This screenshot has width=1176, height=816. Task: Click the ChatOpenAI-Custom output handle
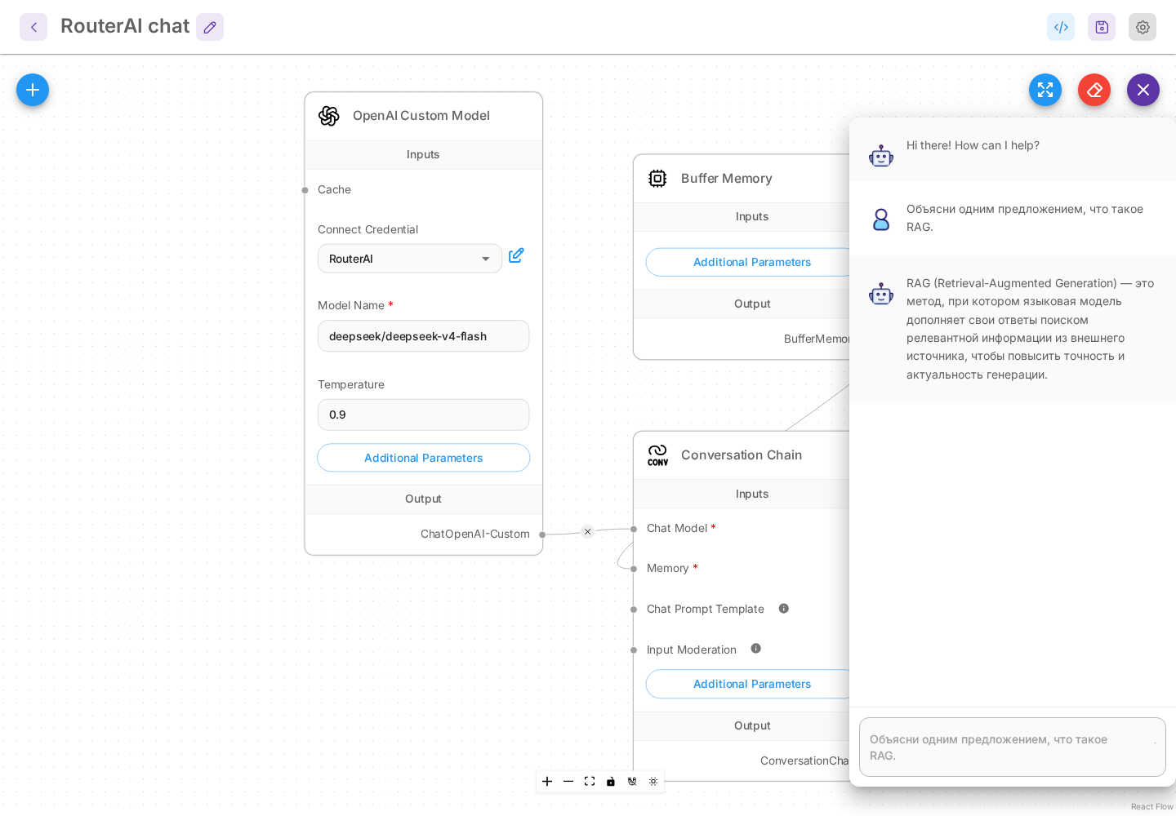pyautogui.click(x=542, y=534)
